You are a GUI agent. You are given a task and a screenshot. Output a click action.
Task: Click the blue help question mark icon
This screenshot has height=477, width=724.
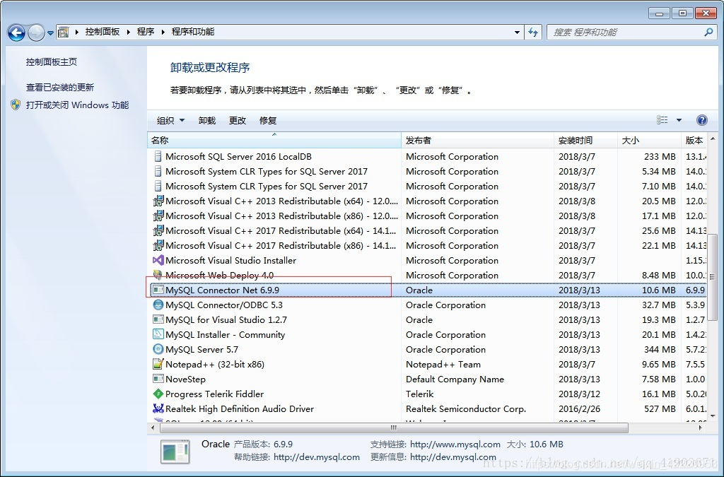[x=702, y=120]
